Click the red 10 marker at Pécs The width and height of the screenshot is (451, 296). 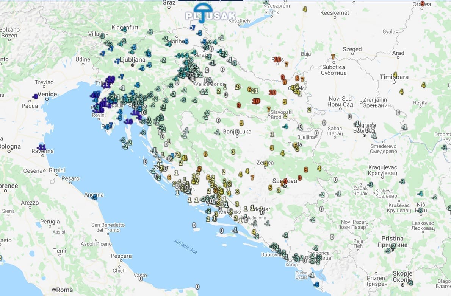[x=278, y=59]
